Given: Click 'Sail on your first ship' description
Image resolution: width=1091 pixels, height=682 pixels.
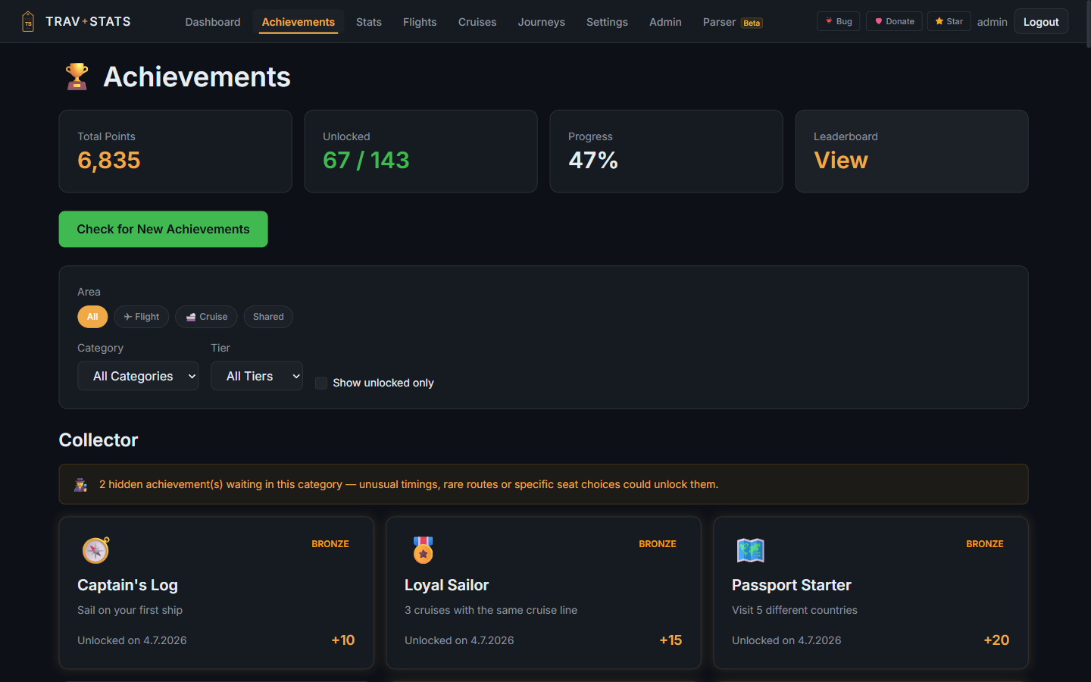Looking at the screenshot, I should click(130, 610).
